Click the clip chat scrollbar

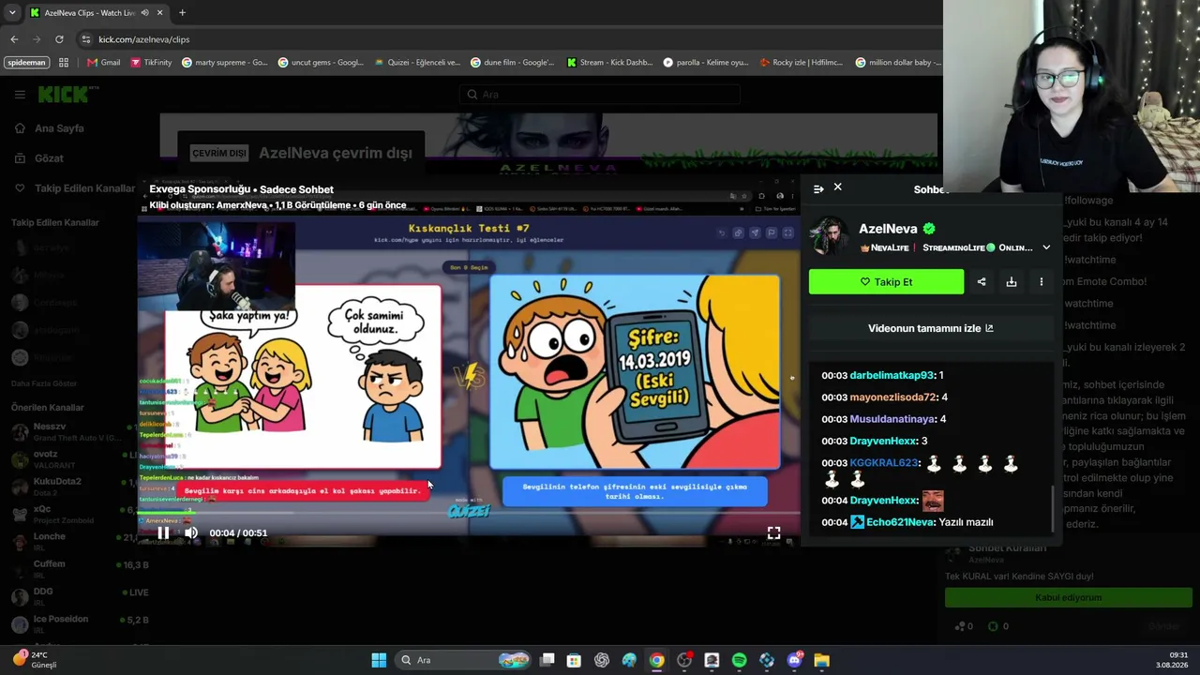click(x=1053, y=508)
